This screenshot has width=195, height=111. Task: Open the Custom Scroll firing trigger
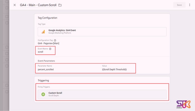(x=102, y=94)
